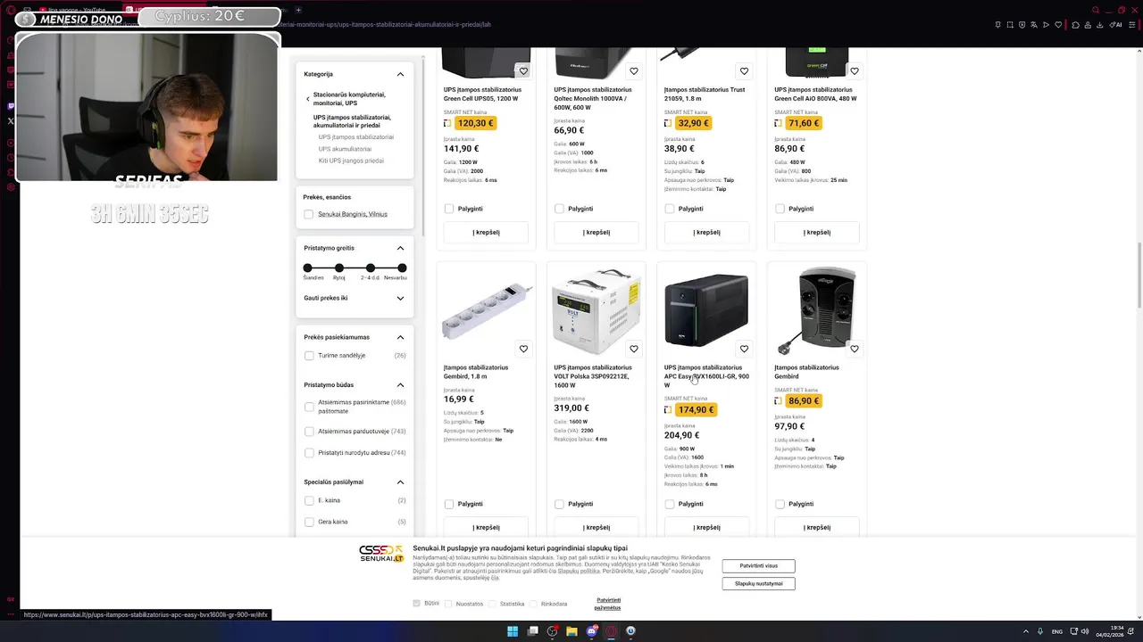Tick Palyginti for Green Cell UPS05
1143x642 pixels.
coord(449,209)
